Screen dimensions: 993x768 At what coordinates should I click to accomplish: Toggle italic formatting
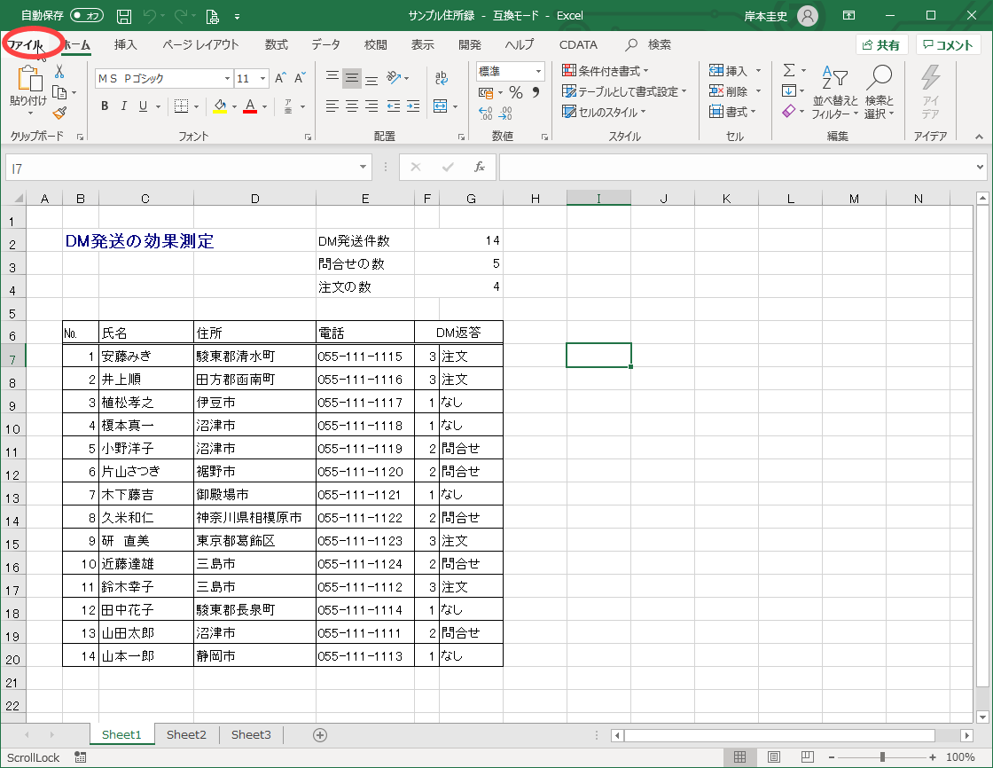123,106
